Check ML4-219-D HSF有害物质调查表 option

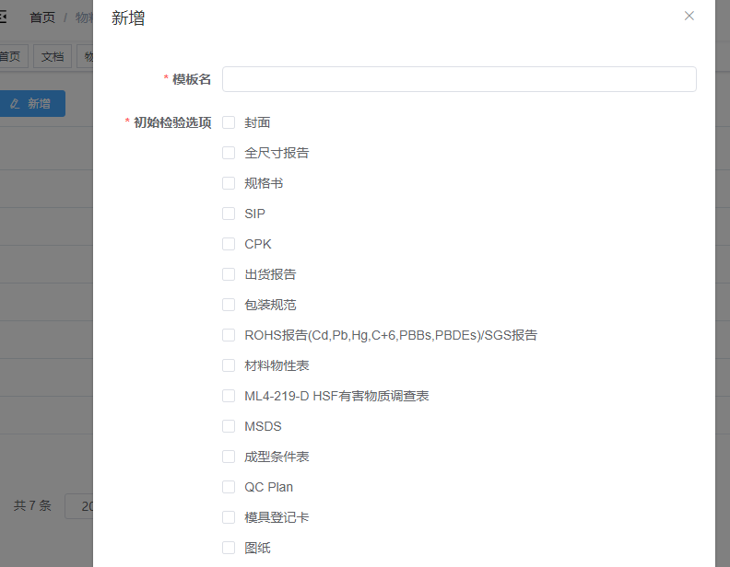(x=229, y=396)
